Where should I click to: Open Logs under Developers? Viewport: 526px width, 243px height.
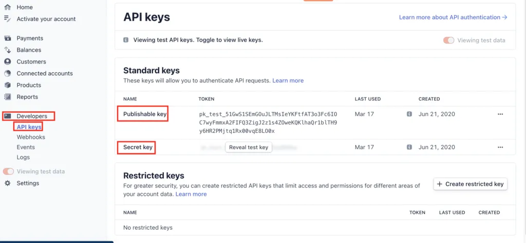coord(23,157)
